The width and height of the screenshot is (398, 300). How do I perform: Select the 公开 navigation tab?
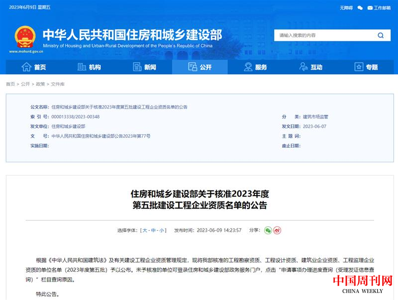pos(199,67)
